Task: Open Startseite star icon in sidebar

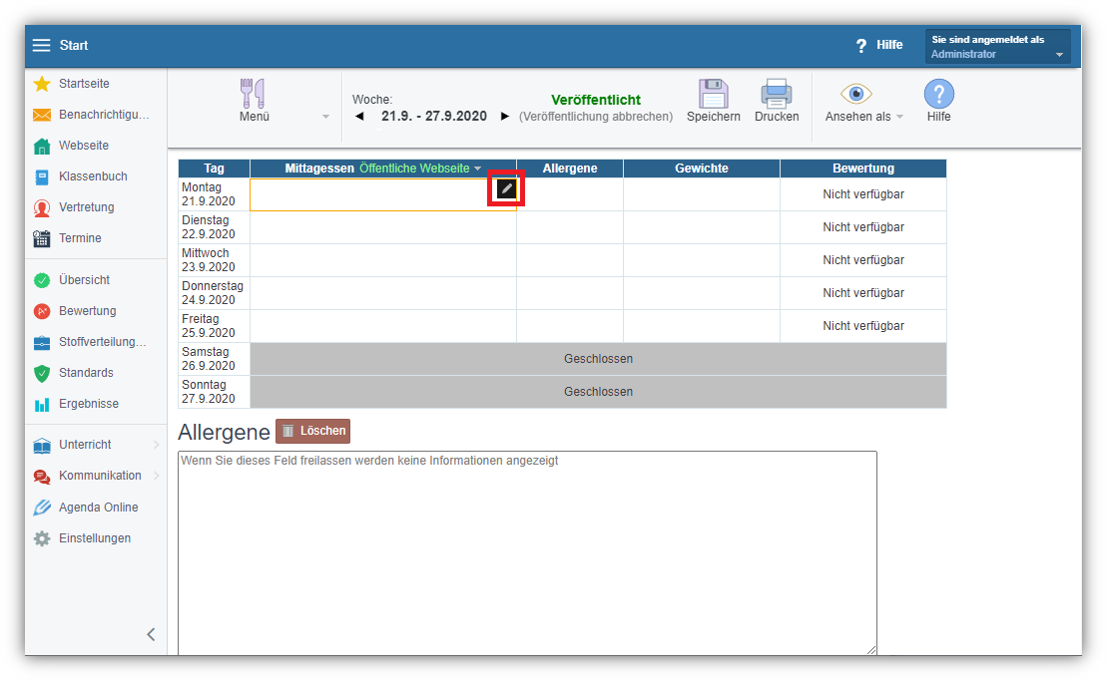Action: (42, 84)
